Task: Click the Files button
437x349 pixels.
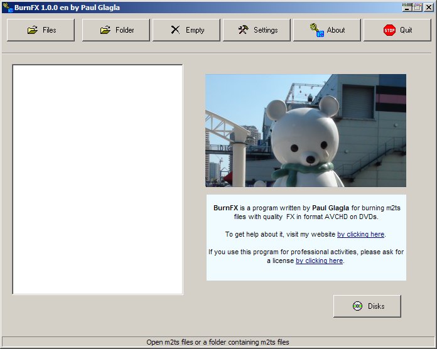Action: 41,30
